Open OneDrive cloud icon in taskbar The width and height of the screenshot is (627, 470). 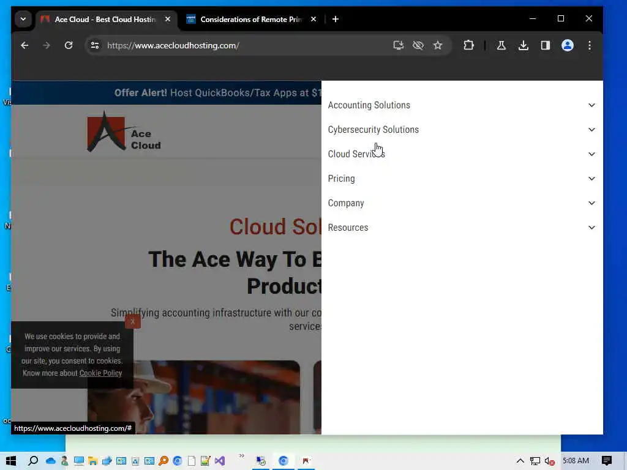pyautogui.click(x=51, y=461)
